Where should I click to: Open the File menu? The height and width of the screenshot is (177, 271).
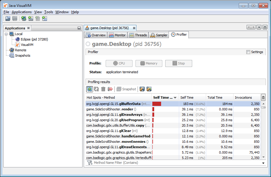(6, 12)
